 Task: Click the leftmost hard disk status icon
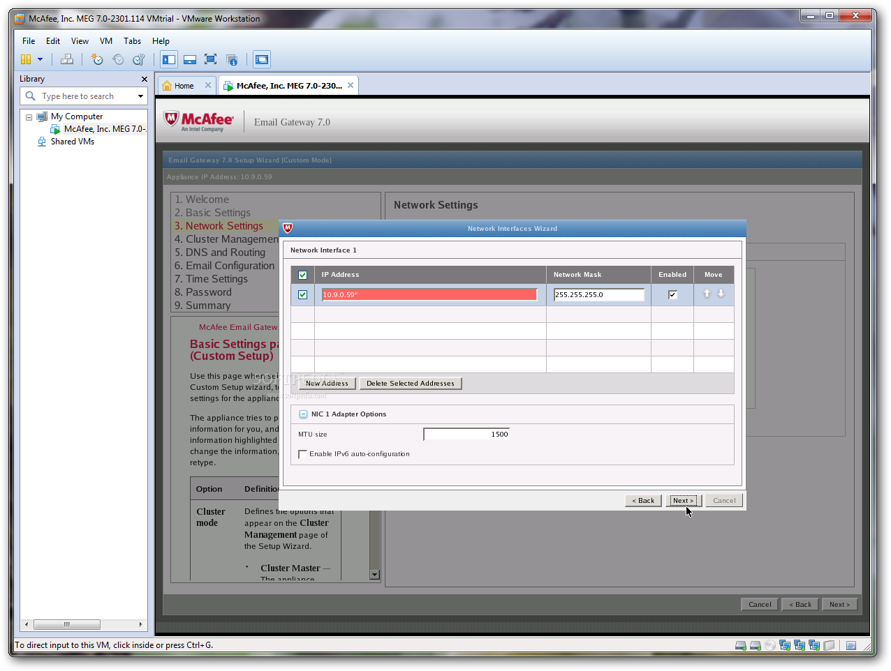pos(740,645)
